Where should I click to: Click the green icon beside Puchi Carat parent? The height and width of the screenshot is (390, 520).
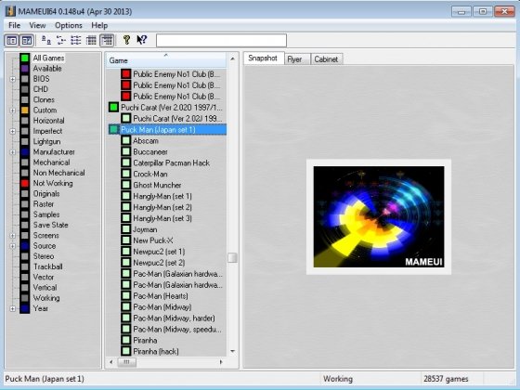pos(113,108)
